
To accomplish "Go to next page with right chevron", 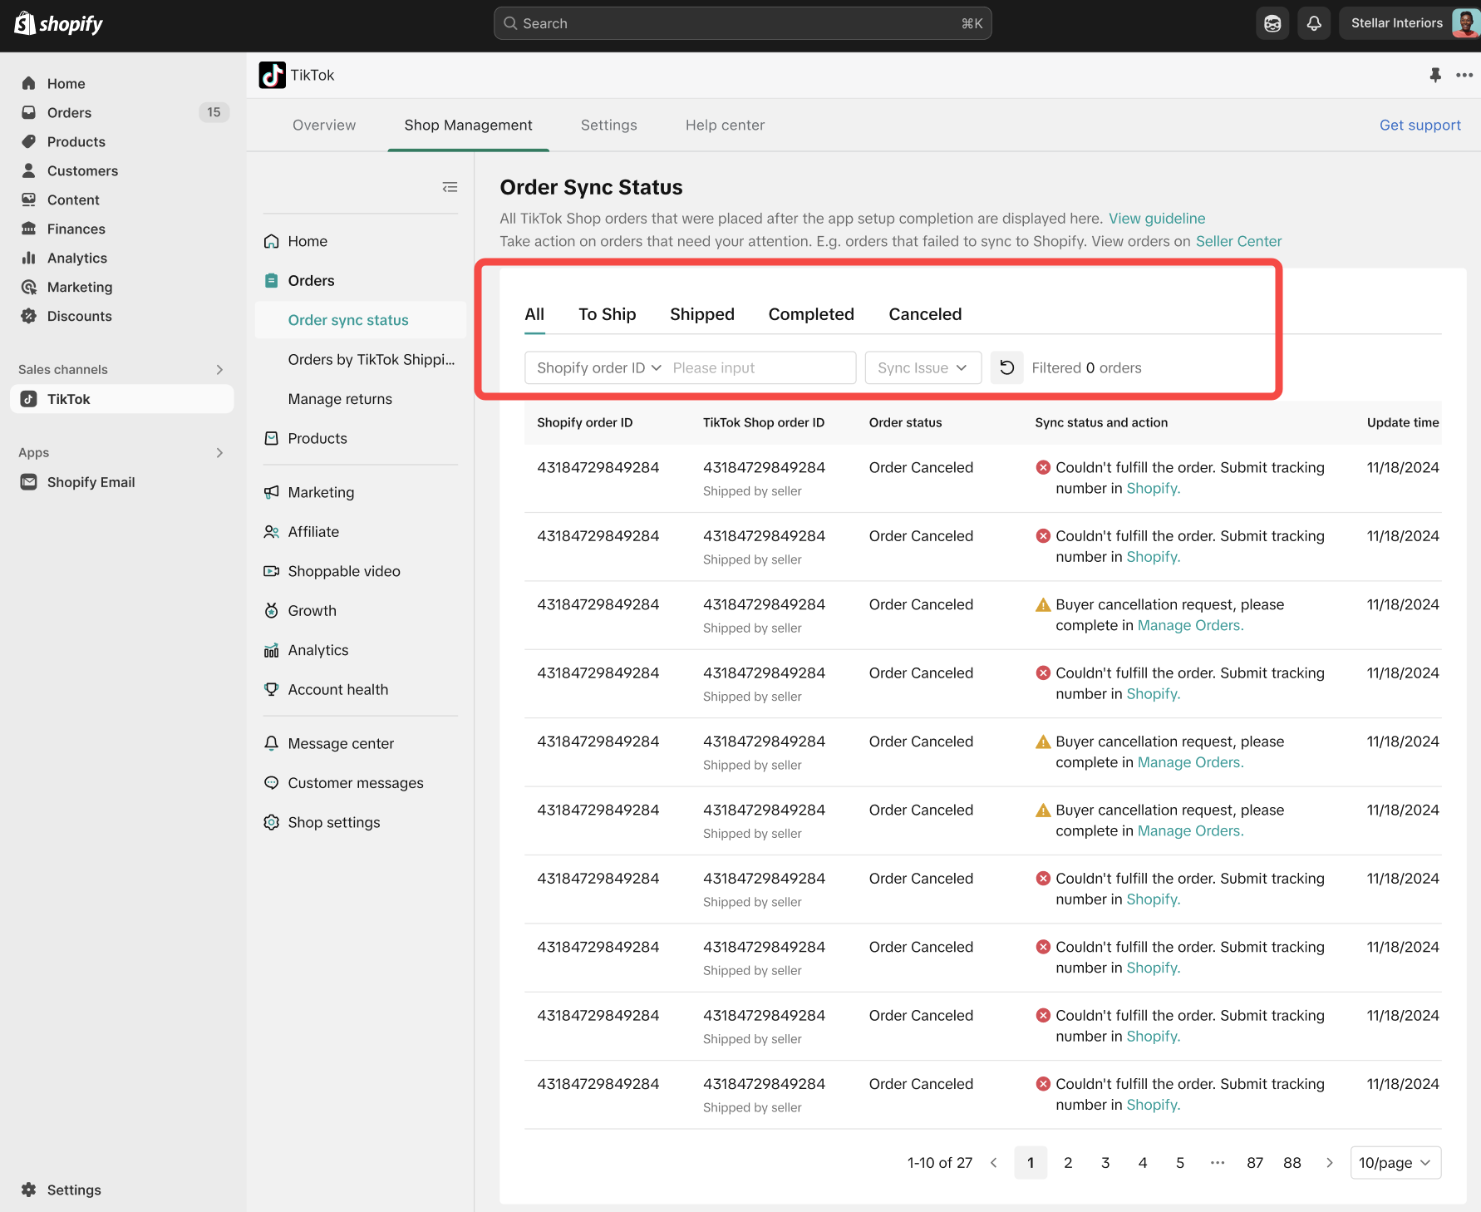I will click(x=1329, y=1163).
